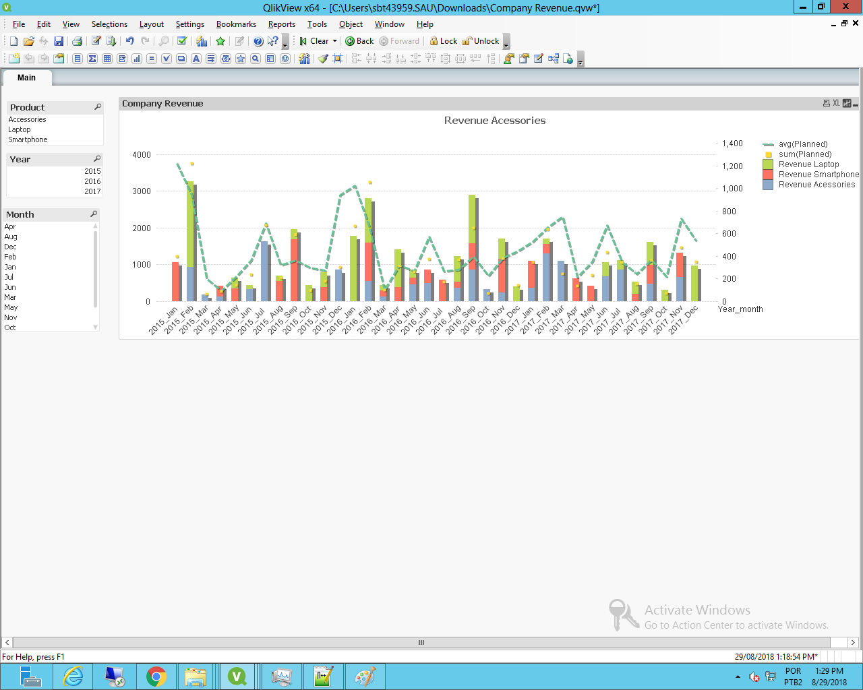Open the Object menu
This screenshot has width=863, height=690.
(351, 24)
